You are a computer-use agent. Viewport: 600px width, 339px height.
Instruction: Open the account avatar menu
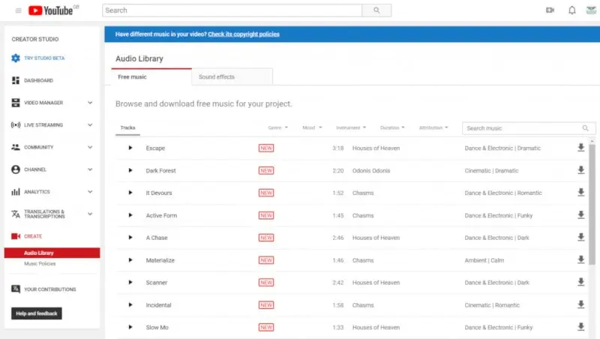(591, 10)
